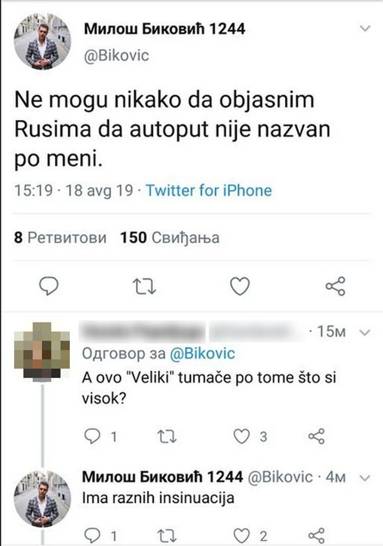
Task: Expand options for the 15м reply
Action: pyautogui.click(x=366, y=333)
